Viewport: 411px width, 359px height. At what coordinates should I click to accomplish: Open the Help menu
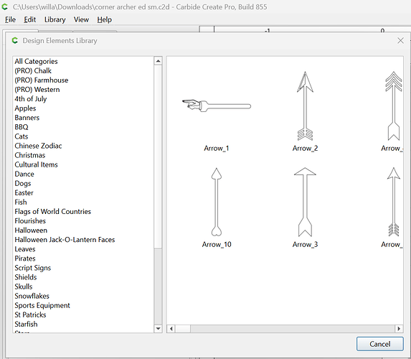pos(104,19)
